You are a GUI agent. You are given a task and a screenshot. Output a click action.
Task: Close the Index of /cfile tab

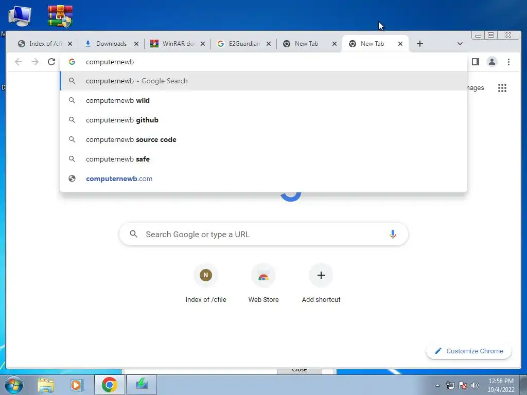click(x=70, y=44)
